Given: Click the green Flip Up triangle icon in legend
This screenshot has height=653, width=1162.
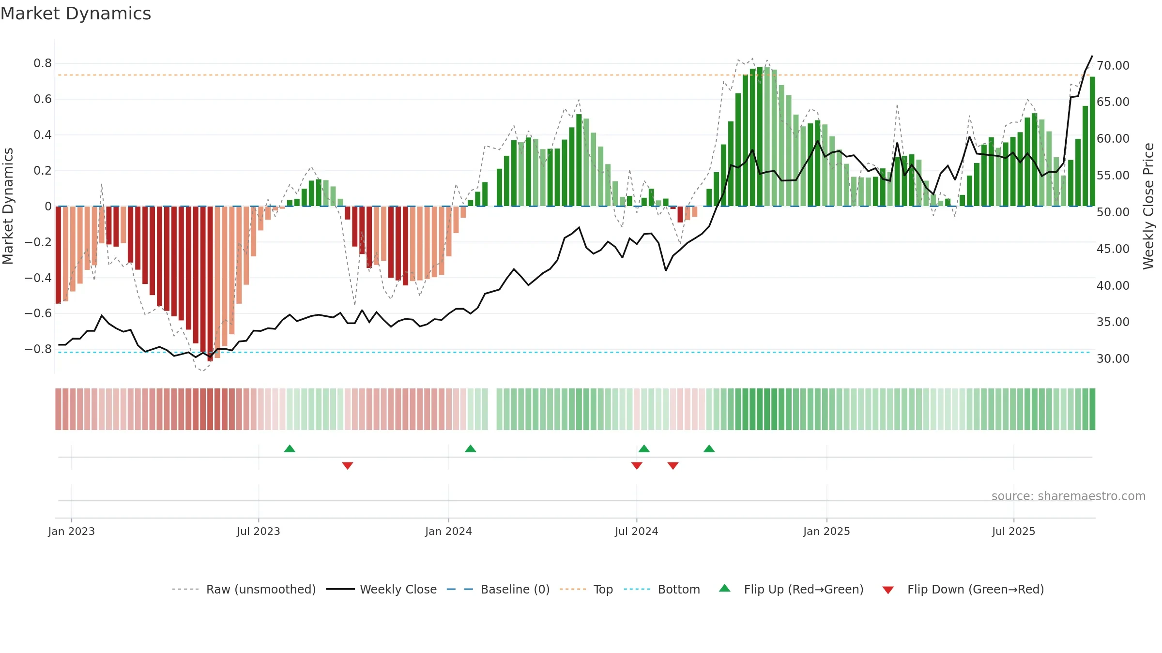Looking at the screenshot, I should click(x=725, y=588).
